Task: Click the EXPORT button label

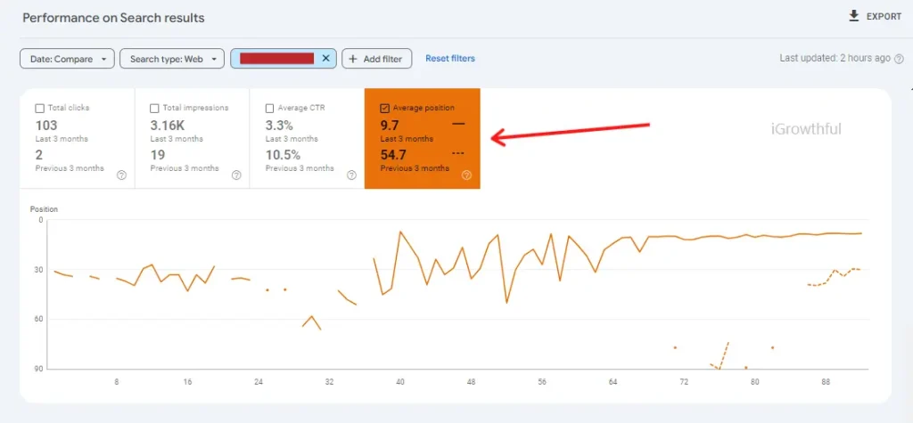Action: coord(884,17)
